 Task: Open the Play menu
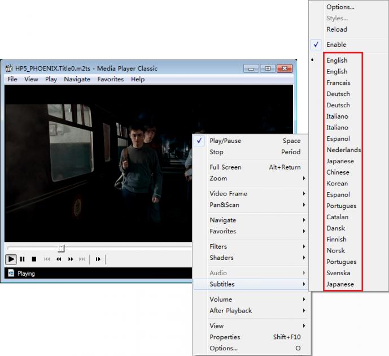point(51,79)
